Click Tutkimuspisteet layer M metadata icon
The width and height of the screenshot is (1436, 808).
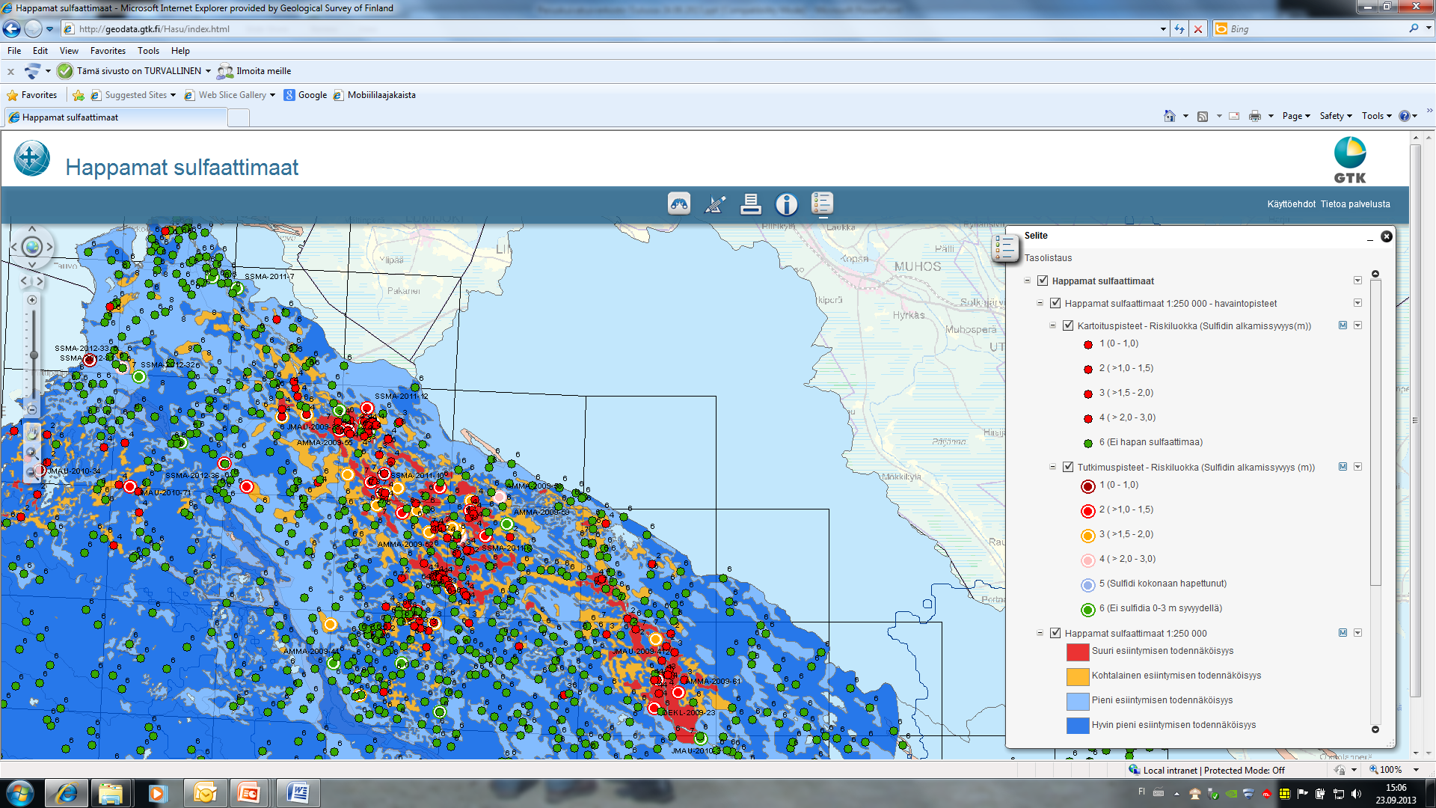tap(1343, 467)
